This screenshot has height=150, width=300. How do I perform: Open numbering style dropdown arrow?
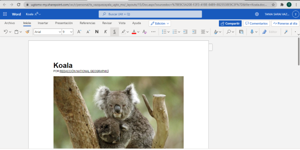point(179,32)
